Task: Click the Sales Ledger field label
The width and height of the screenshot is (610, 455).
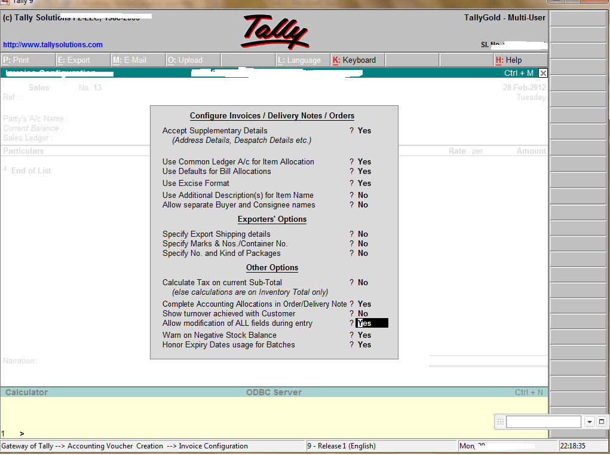Action: (28, 138)
